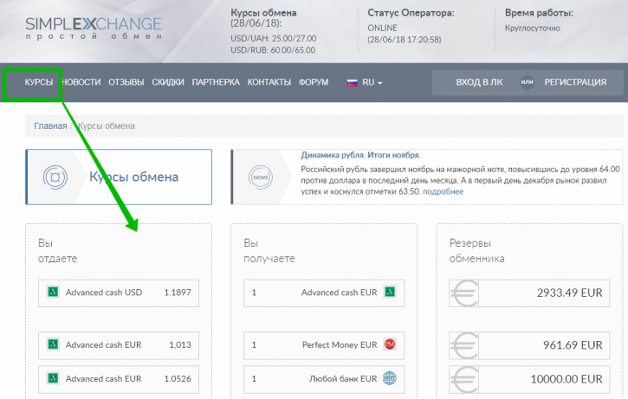Click the 2933.49 EUR reserve value
The width and height of the screenshot is (628, 399).
[x=569, y=293]
